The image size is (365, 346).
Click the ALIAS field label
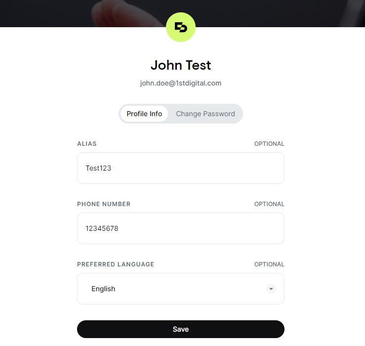pyautogui.click(x=87, y=144)
